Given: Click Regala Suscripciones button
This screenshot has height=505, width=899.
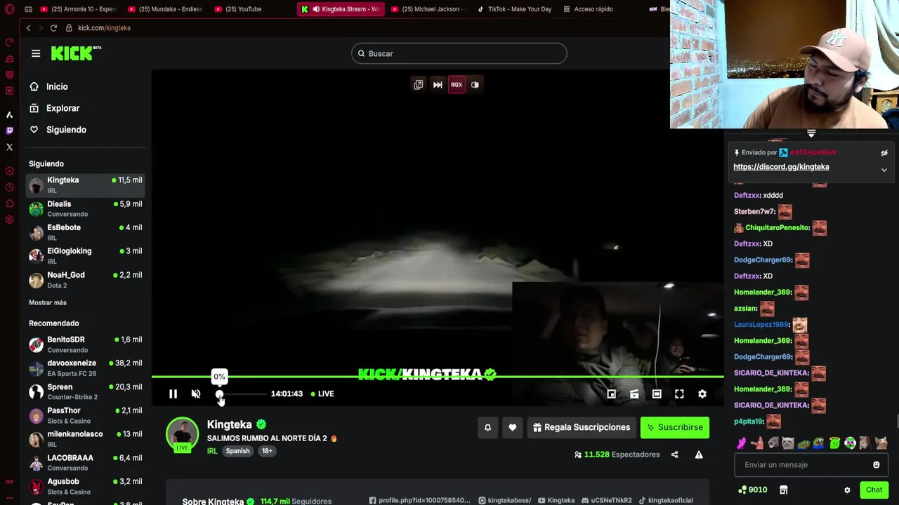Looking at the screenshot, I should (x=582, y=427).
